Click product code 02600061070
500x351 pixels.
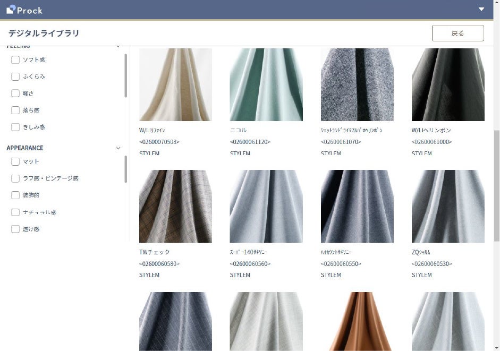(341, 142)
